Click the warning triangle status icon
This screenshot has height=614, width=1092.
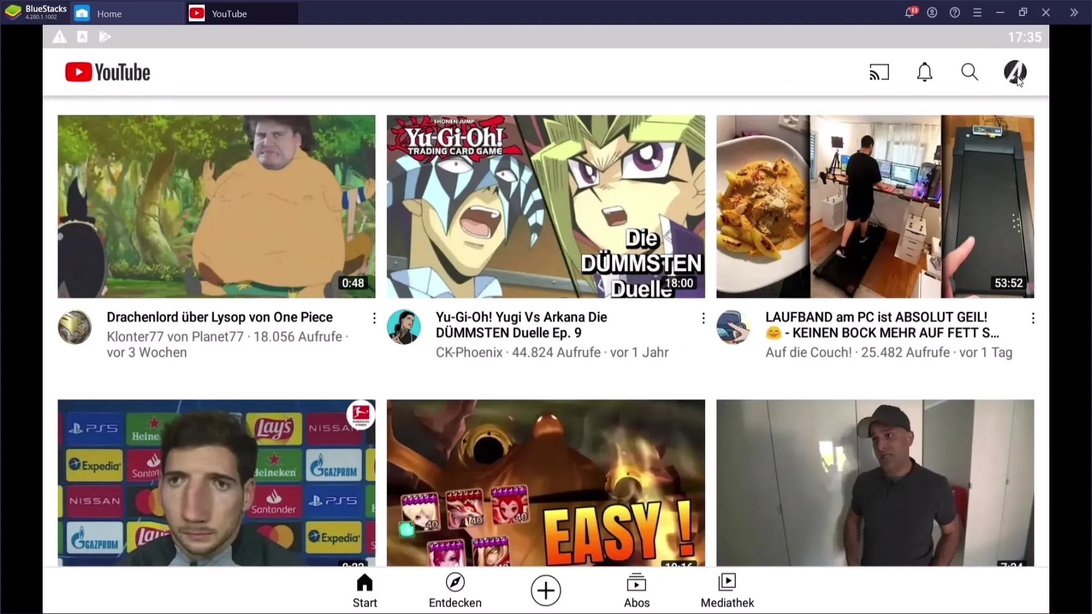pos(60,37)
